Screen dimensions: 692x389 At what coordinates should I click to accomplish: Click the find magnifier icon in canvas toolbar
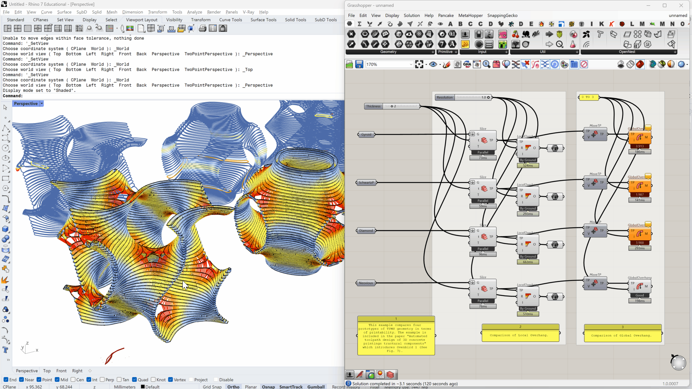487,64
